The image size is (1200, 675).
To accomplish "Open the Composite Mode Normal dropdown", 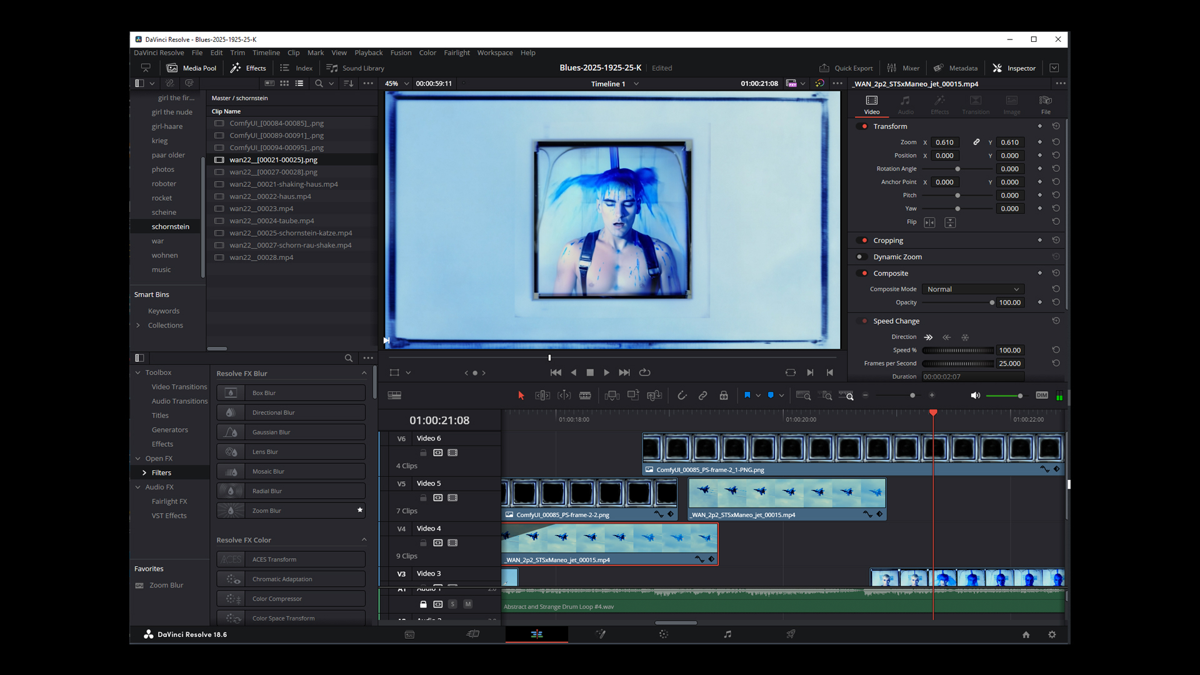I will pyautogui.click(x=972, y=289).
